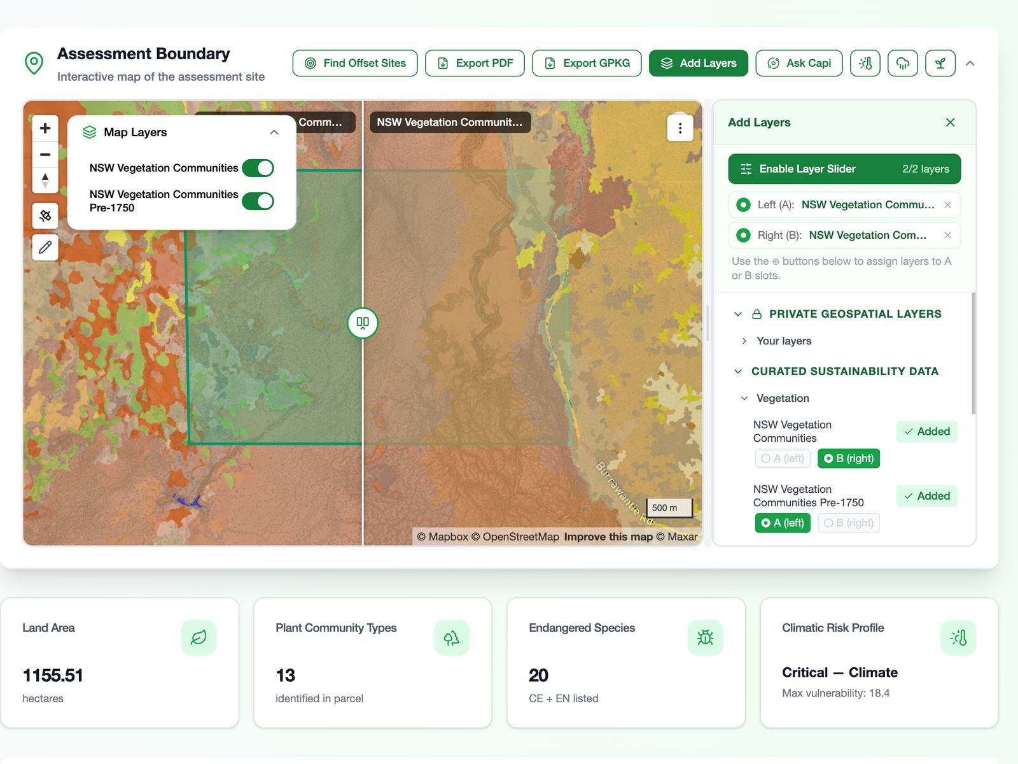Remove the Left (A) layer assignment
The width and height of the screenshot is (1018, 764).
(947, 204)
